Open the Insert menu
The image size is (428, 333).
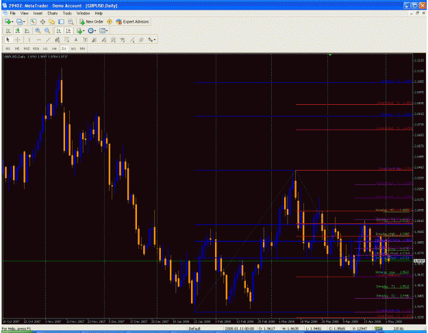(x=38, y=13)
